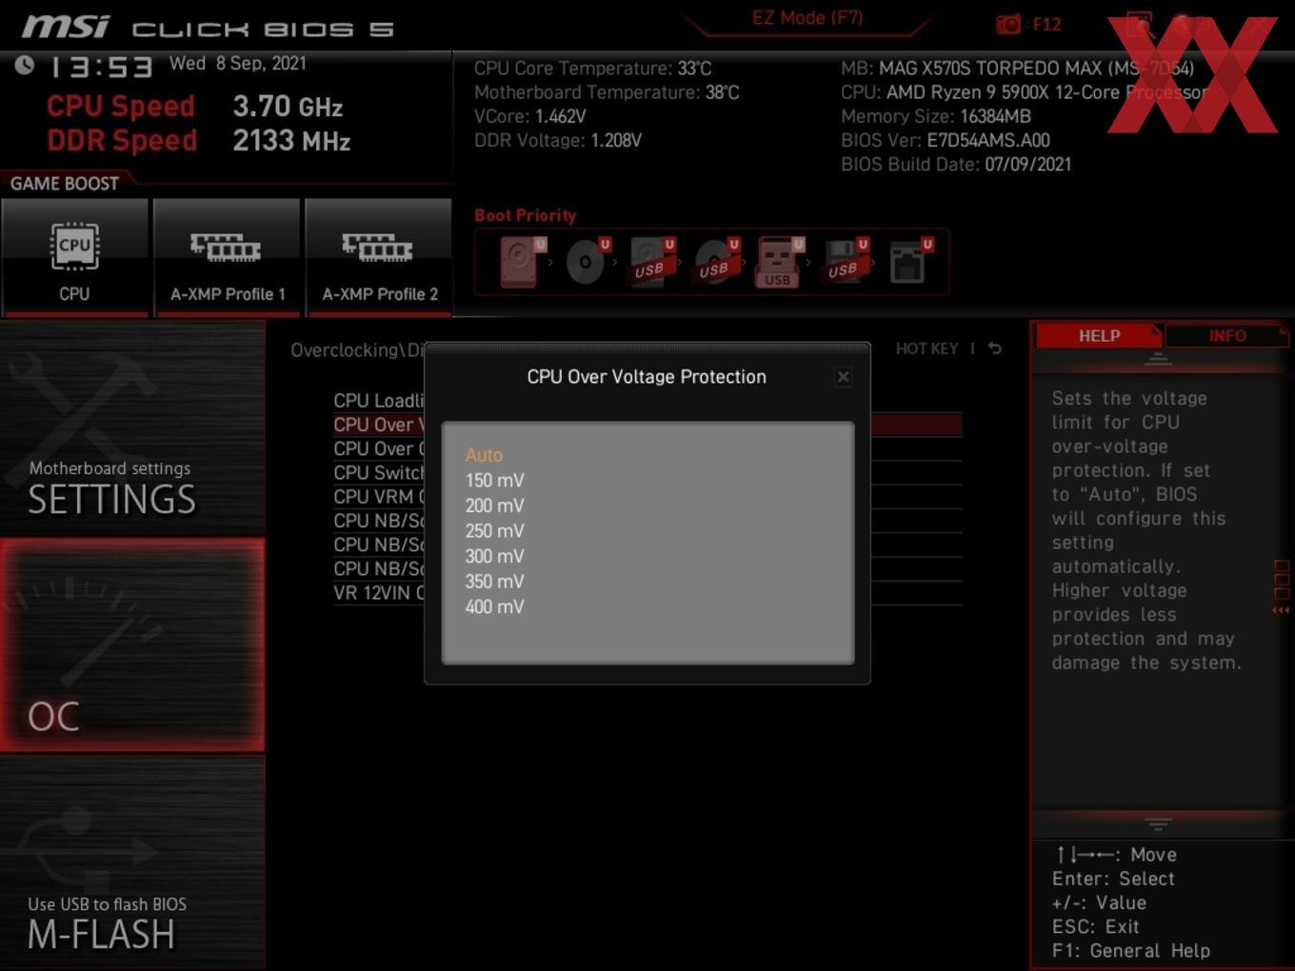Click the Memory Size 16384MB entry
Viewport: 1295px width, 971px height.
936,116
